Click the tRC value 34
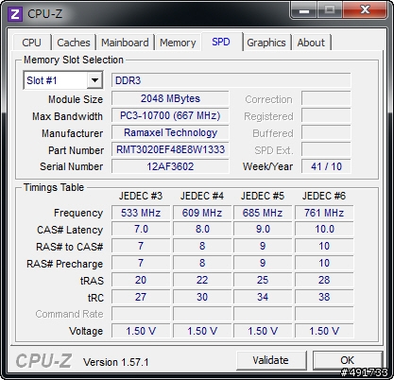 263,297
